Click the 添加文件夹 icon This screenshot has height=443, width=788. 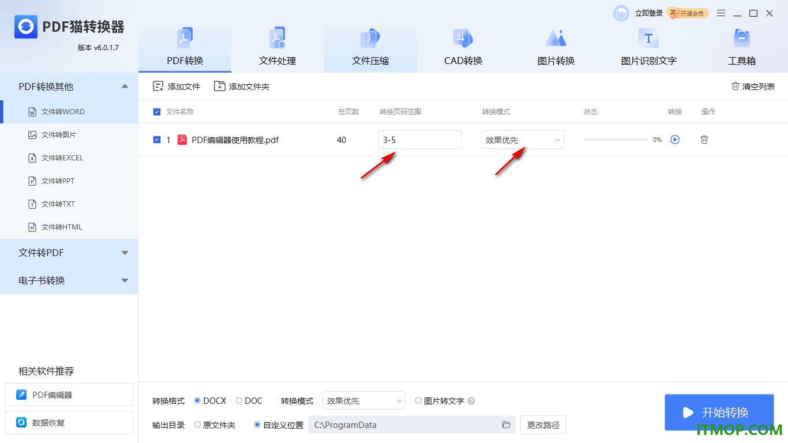tap(219, 87)
